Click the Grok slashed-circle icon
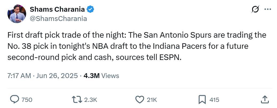The height and width of the screenshot is (108, 277). tap(255, 9)
